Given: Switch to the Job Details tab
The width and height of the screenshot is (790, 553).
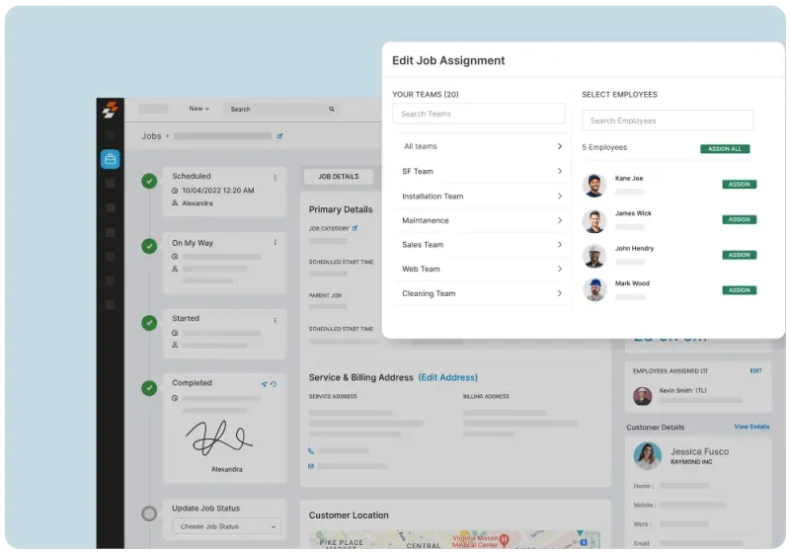Looking at the screenshot, I should click(x=338, y=177).
